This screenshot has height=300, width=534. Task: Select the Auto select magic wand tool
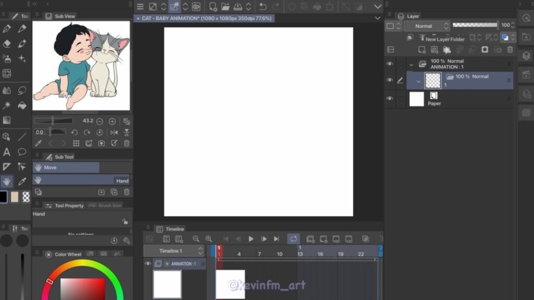coord(7,105)
